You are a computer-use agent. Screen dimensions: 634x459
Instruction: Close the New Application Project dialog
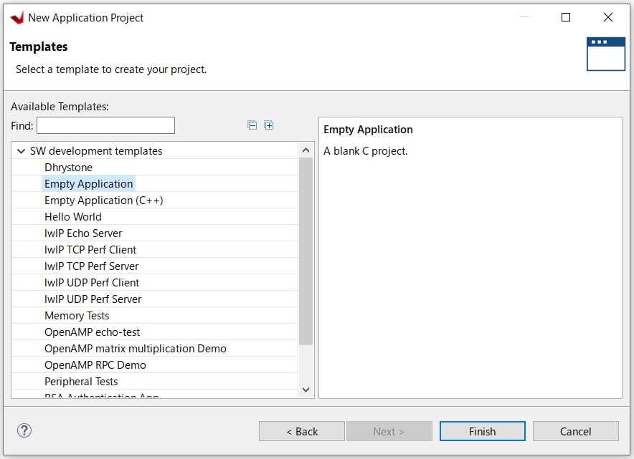click(607, 17)
